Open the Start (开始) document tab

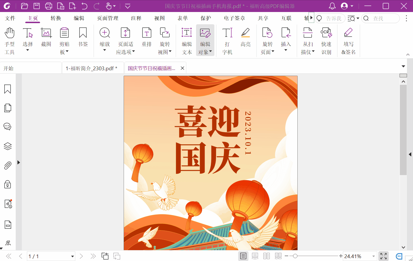(x=31, y=68)
